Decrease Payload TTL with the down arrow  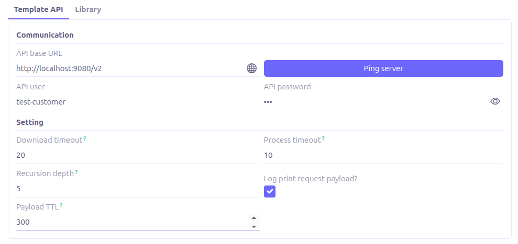[254, 226]
